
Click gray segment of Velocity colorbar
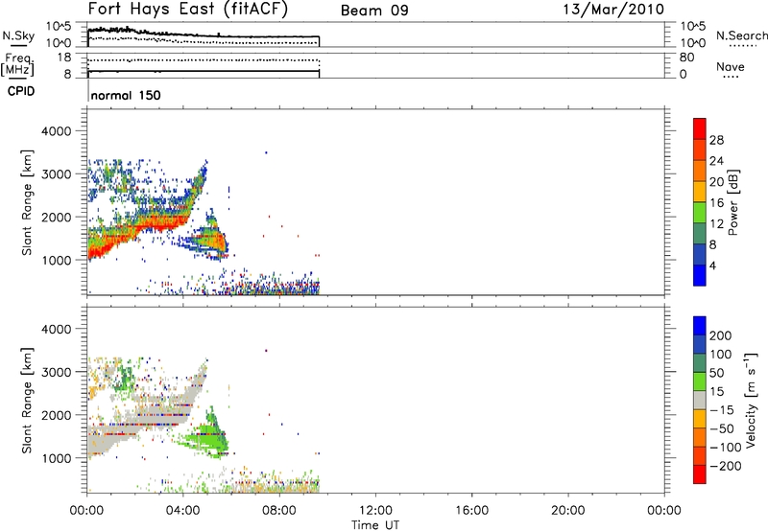[x=700, y=400]
